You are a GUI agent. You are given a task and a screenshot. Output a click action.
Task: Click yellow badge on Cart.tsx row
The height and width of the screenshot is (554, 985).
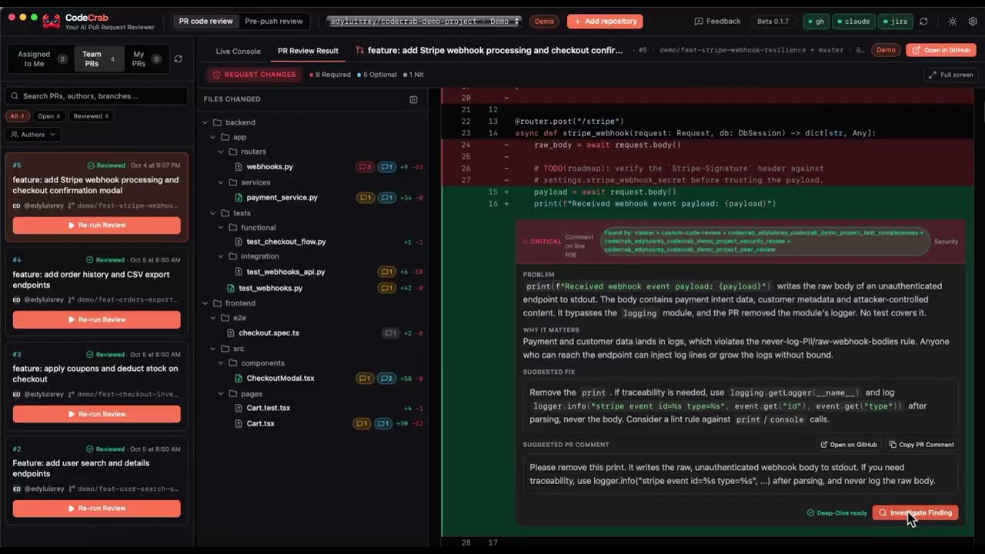coord(361,424)
